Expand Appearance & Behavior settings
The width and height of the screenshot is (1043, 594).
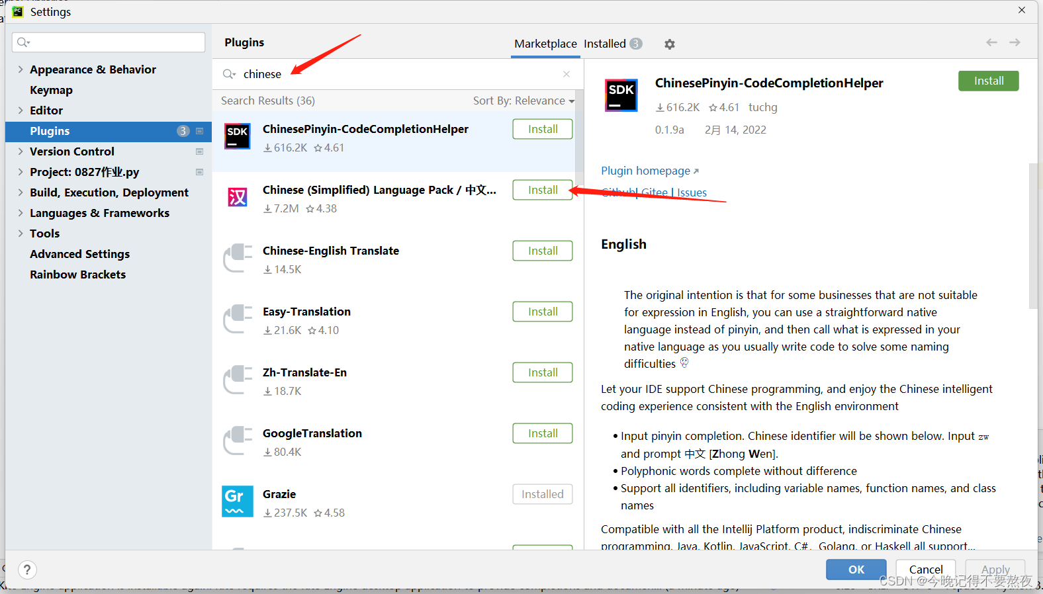[21, 69]
